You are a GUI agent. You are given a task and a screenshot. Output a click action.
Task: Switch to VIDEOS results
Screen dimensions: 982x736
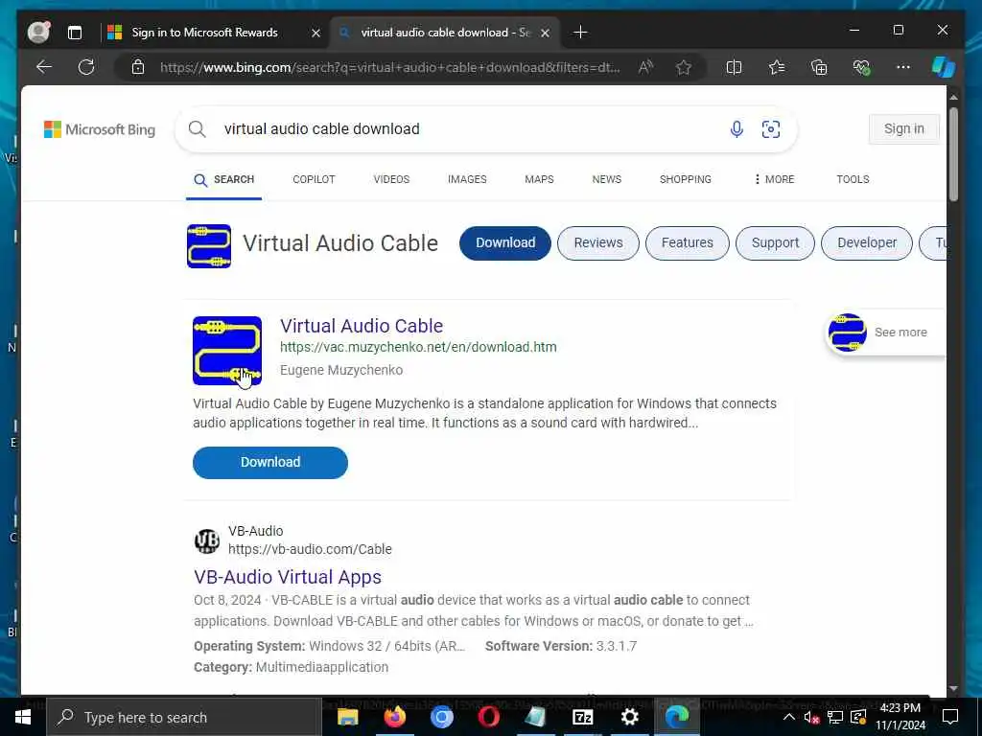click(x=391, y=179)
